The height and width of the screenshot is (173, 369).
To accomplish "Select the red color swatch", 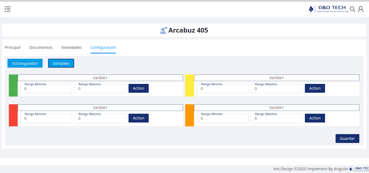I will pyautogui.click(x=13, y=115).
